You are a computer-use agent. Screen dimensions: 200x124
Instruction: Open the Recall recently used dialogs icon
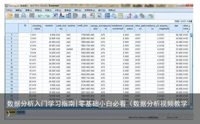click(32, 16)
